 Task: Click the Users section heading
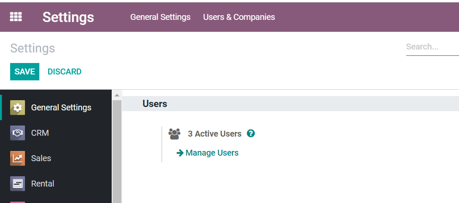[x=155, y=104]
